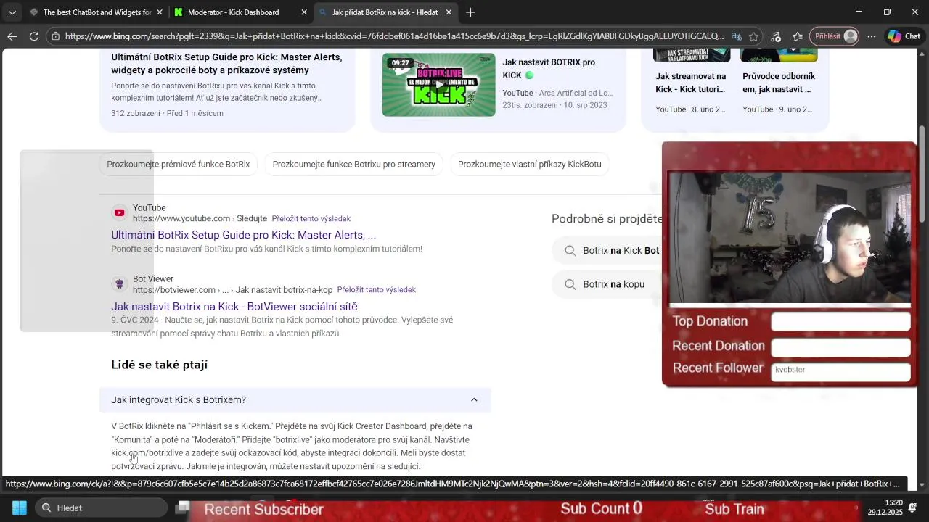This screenshot has width=929, height=522.
Task: Open the favorites list icon
Action: 798,36
